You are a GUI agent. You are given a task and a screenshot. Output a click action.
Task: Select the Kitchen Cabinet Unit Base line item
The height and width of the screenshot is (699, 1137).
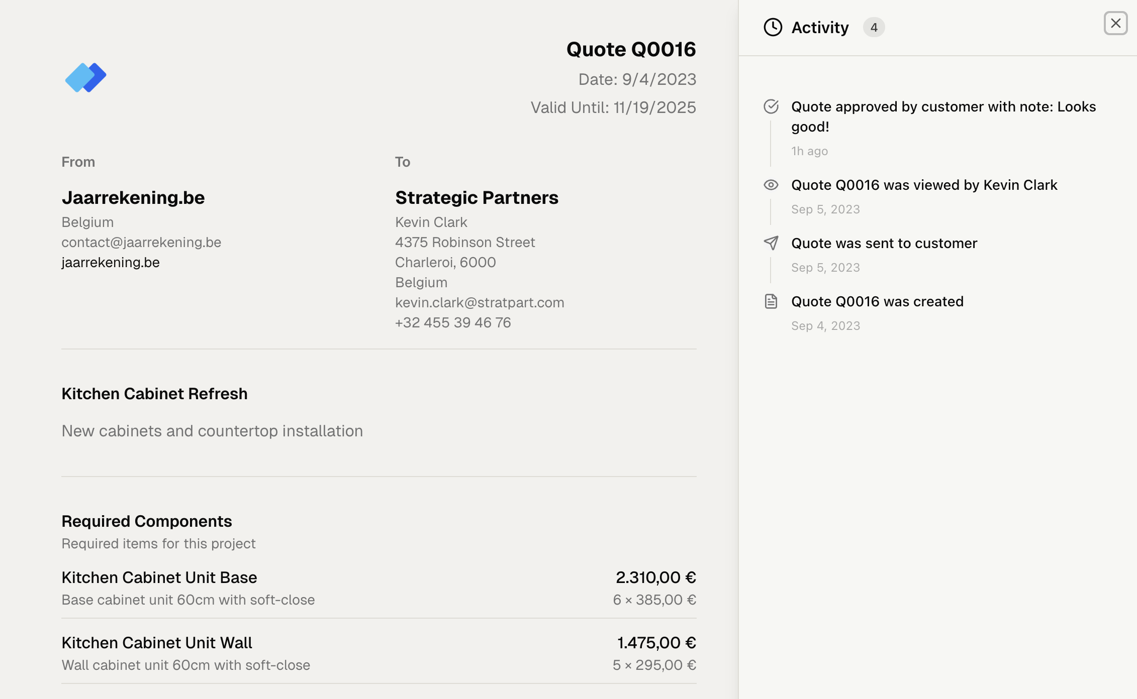point(159,577)
